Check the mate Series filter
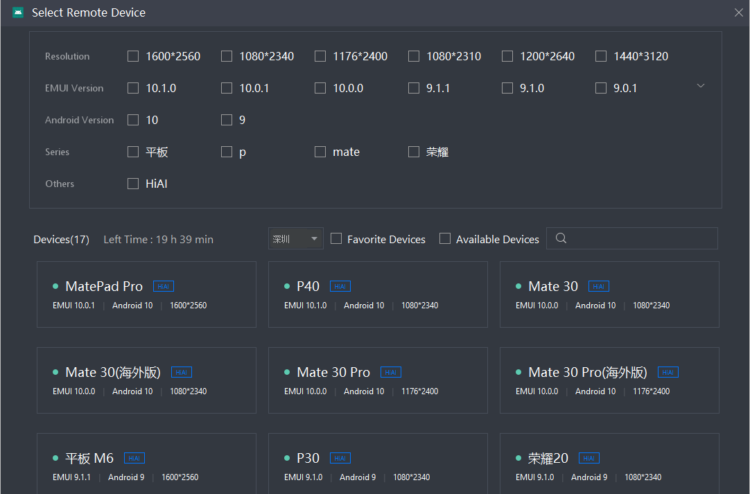The image size is (750, 494). tap(320, 152)
